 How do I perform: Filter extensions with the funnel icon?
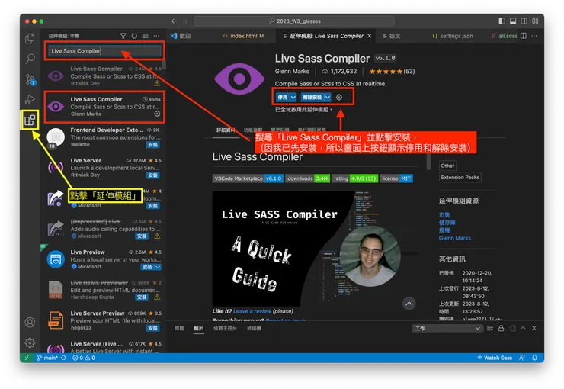(123, 36)
